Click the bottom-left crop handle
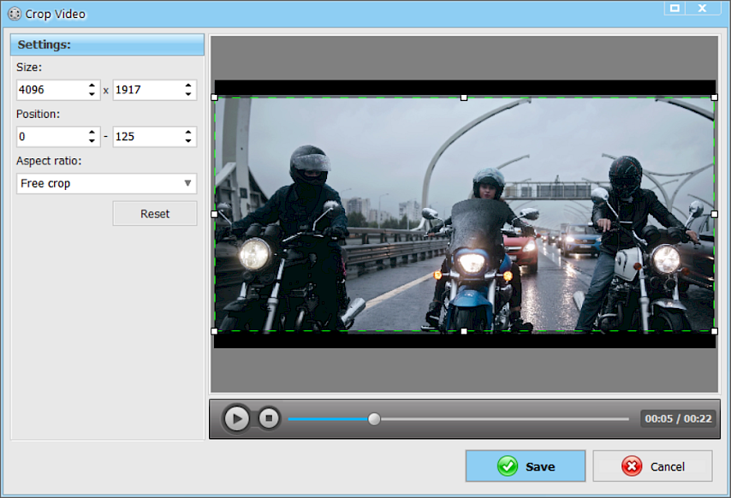 tap(215, 331)
